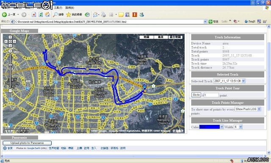
Task: Zoom out with the map minus button
Action: click(x=10, y=91)
